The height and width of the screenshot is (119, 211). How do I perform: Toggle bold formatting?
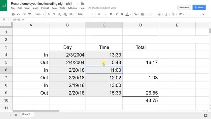tap(111, 14)
